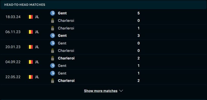Open Charleroi name in 20.01.23 draw
Image resolution: width=207 pixels, height=100 pixels.
(x=66, y=51)
